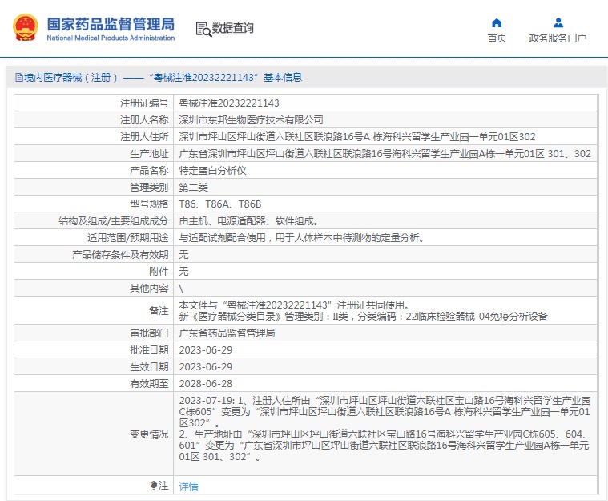Click National Medical Products Administration text

(111, 38)
